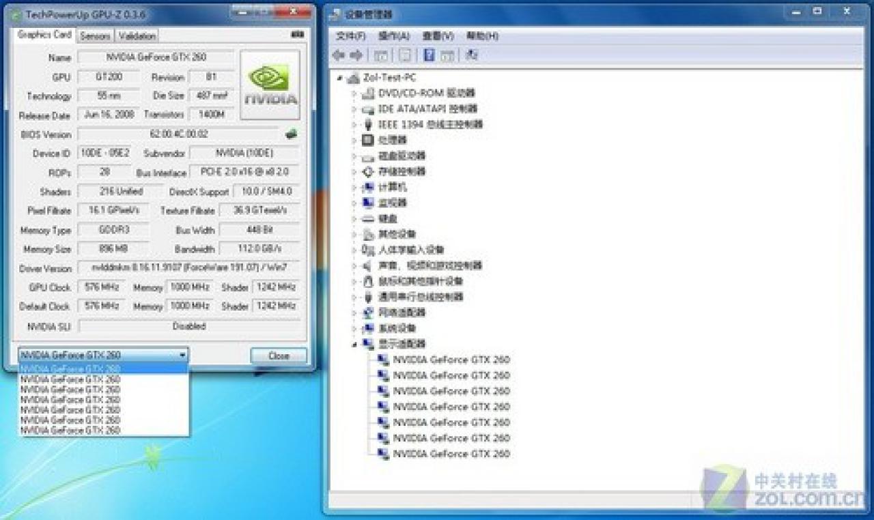Collapse the Zol-Test-PC root node arrow
The height and width of the screenshot is (520, 874).
340,78
